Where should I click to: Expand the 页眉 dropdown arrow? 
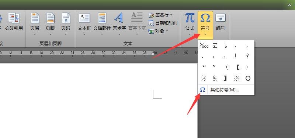(35, 34)
